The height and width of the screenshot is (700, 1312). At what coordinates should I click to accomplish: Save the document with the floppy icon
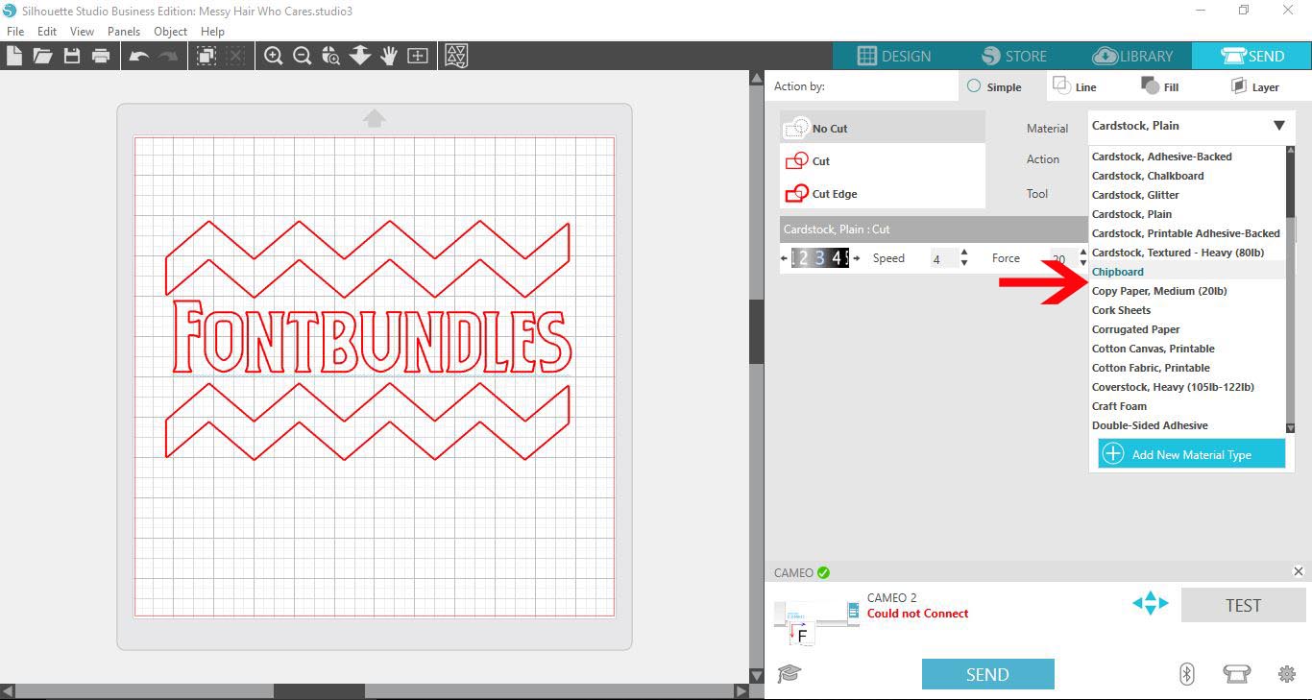pyautogui.click(x=72, y=56)
